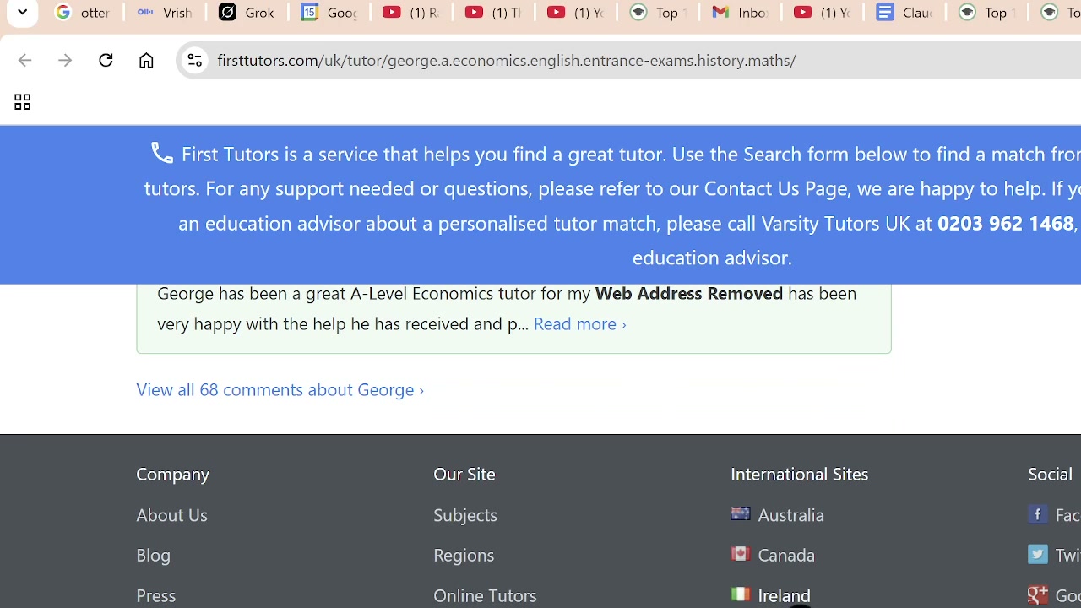Image resolution: width=1081 pixels, height=608 pixels.
Task: Click the Twitter social icon
Action: coord(1038,554)
